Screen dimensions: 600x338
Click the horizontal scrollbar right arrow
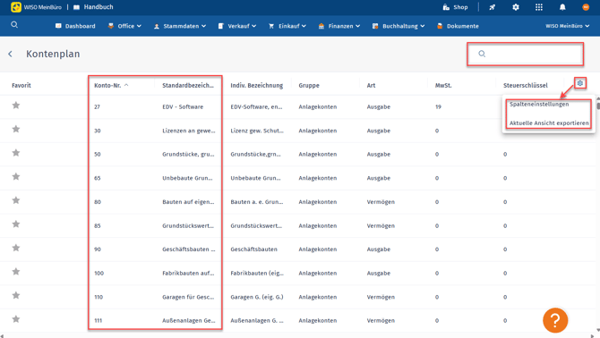(592, 335)
